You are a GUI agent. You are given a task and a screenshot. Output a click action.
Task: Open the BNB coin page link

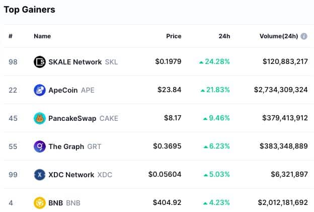coord(64,203)
